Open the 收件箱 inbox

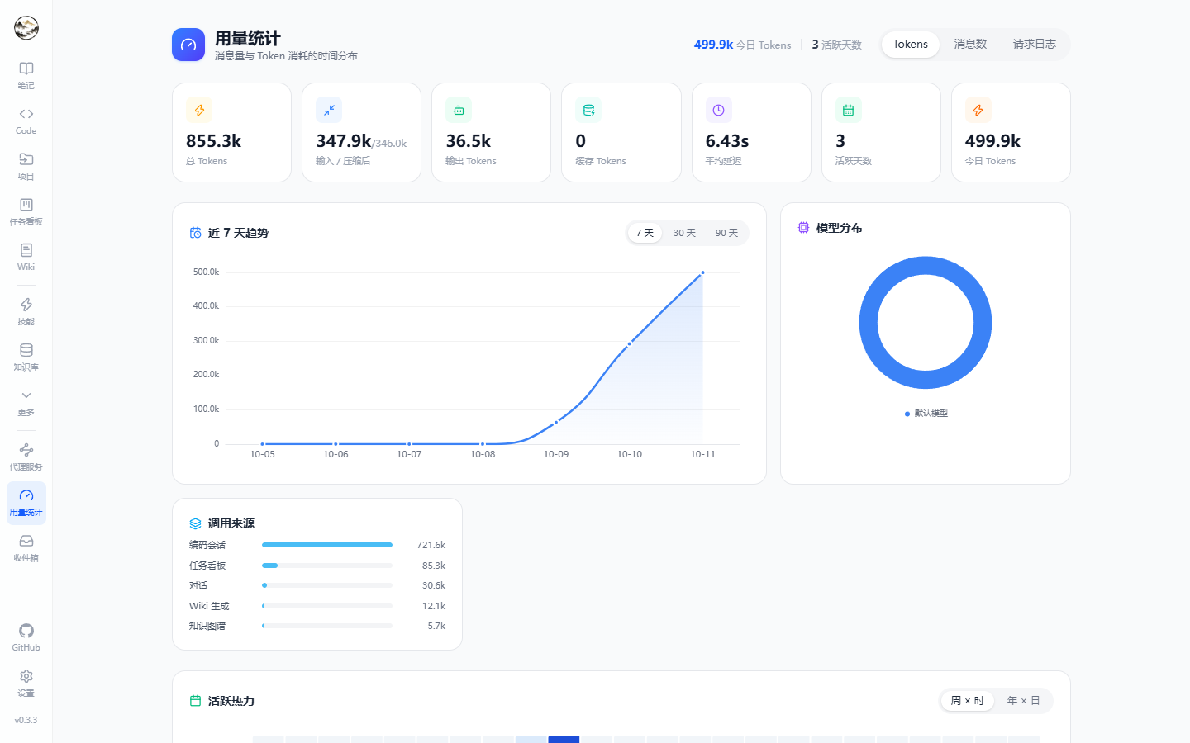point(26,547)
